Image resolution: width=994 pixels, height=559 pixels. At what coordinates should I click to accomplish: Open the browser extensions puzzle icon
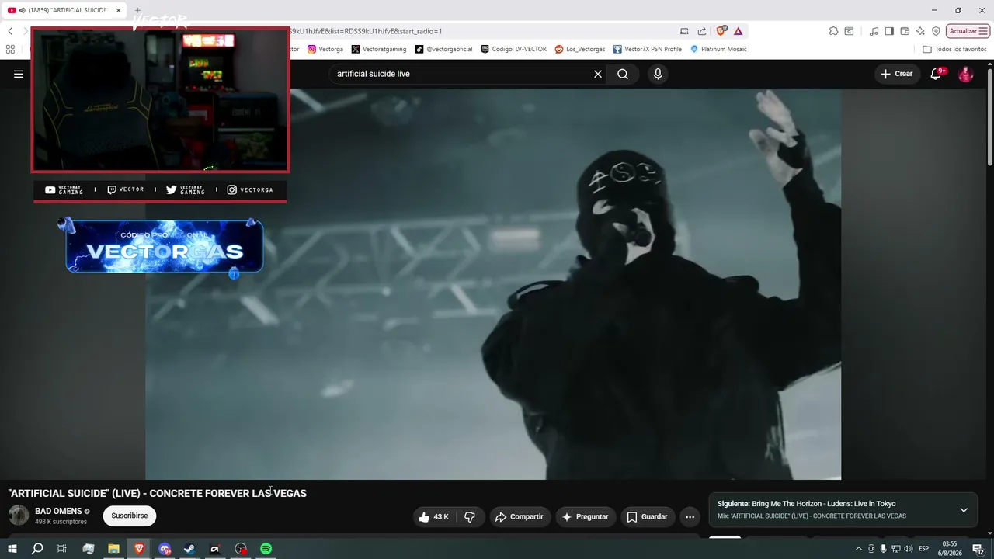833,31
